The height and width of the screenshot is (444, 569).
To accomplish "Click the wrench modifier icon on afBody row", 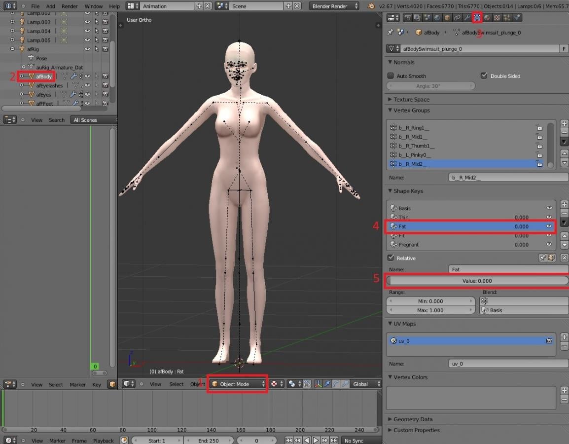I will click(73, 76).
